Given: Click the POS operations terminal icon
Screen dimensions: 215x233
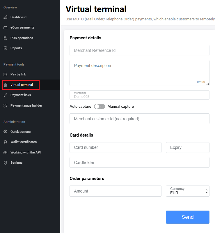Looking at the screenshot, I should (x=5, y=38).
